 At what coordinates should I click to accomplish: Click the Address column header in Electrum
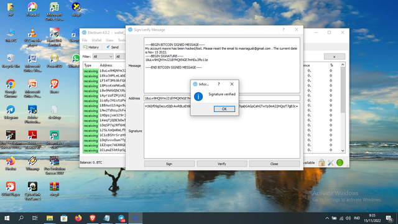coord(106,65)
